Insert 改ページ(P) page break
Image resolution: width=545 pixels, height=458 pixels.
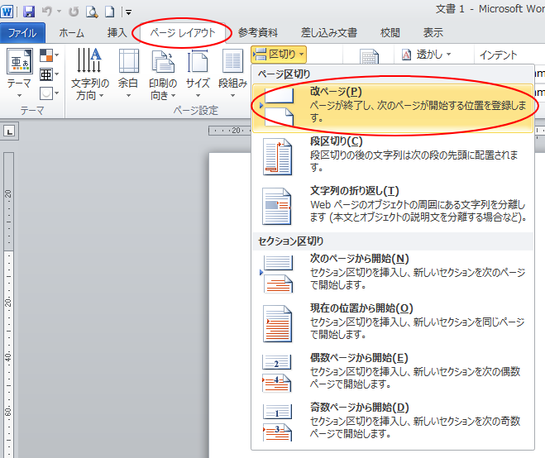click(x=393, y=107)
